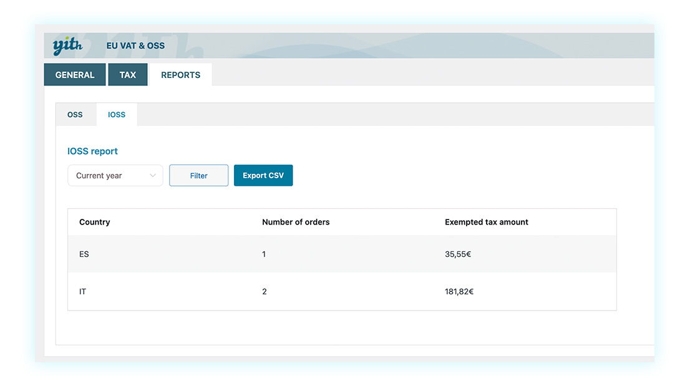
Task: Open the Current year period dropdown
Action: (x=115, y=175)
